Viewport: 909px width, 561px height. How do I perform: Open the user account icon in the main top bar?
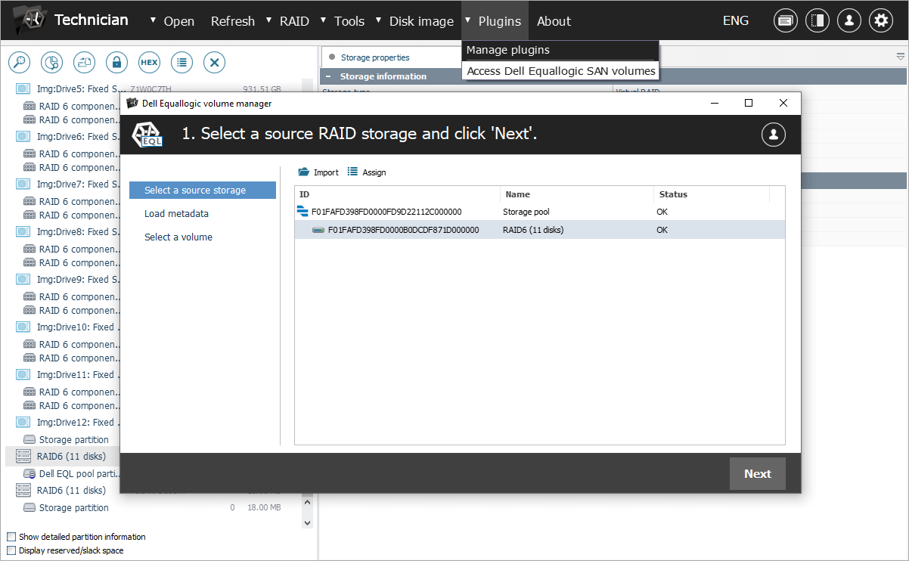tap(849, 21)
